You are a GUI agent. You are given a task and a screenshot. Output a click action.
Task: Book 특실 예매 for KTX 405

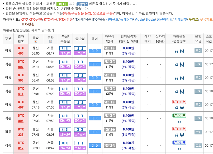(65, 48)
